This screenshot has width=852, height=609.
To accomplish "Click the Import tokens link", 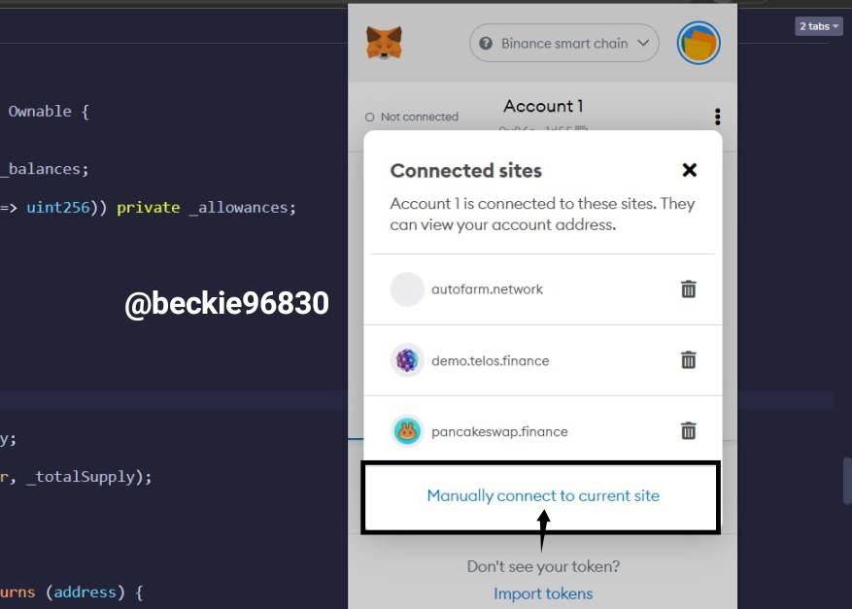I will tap(543, 593).
